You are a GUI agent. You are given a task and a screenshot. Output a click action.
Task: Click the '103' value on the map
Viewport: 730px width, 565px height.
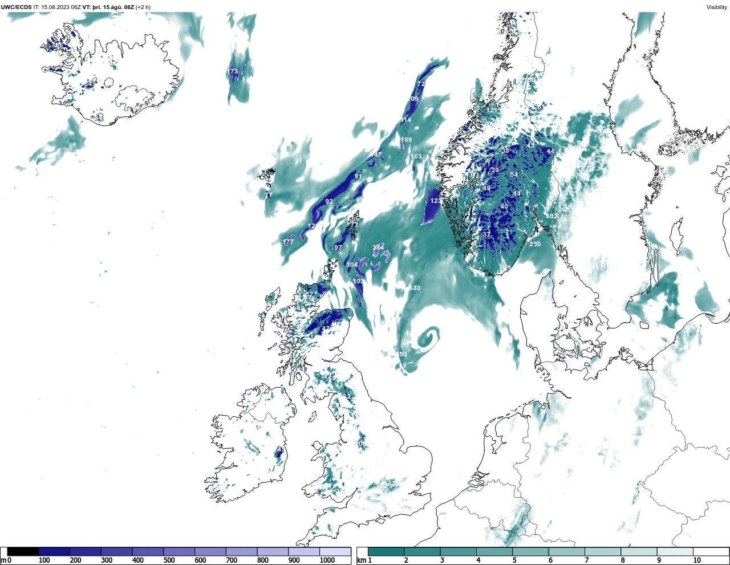(358, 281)
